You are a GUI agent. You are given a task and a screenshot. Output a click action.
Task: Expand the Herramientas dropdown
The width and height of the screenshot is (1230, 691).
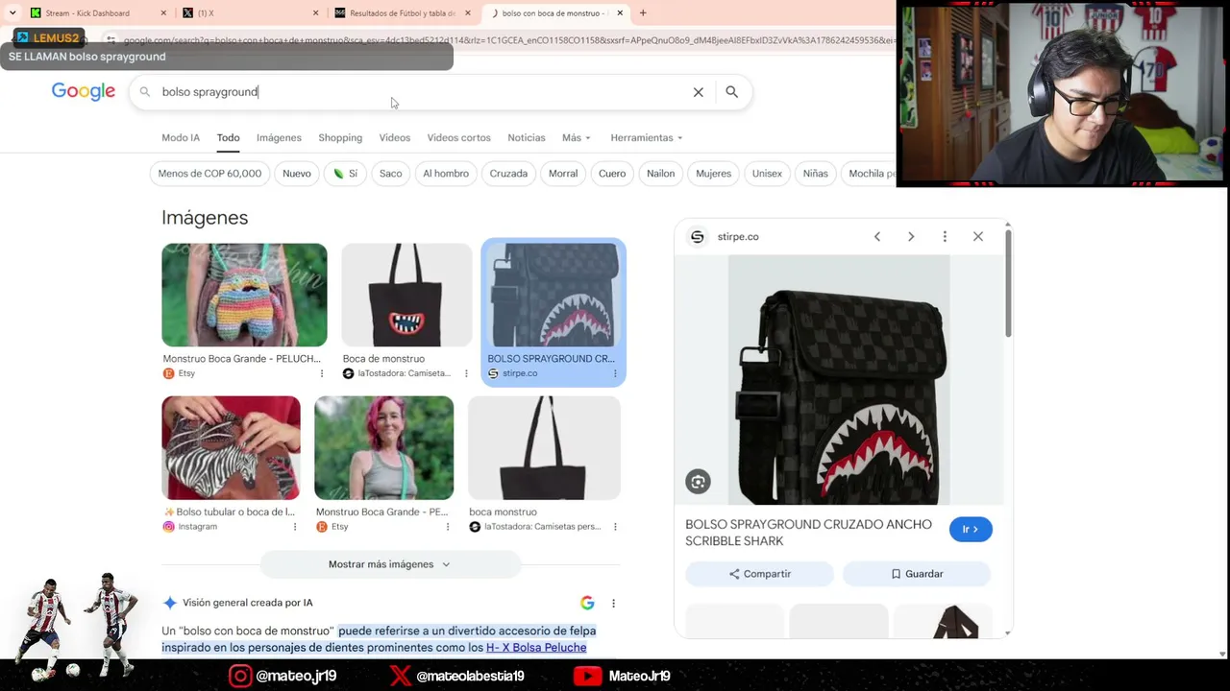tap(647, 137)
